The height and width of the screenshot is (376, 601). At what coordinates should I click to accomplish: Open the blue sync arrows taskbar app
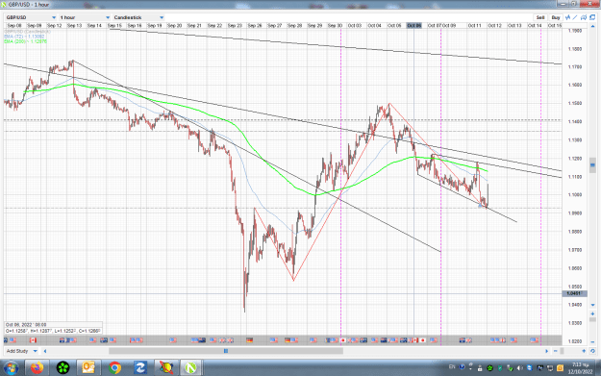coord(139,368)
